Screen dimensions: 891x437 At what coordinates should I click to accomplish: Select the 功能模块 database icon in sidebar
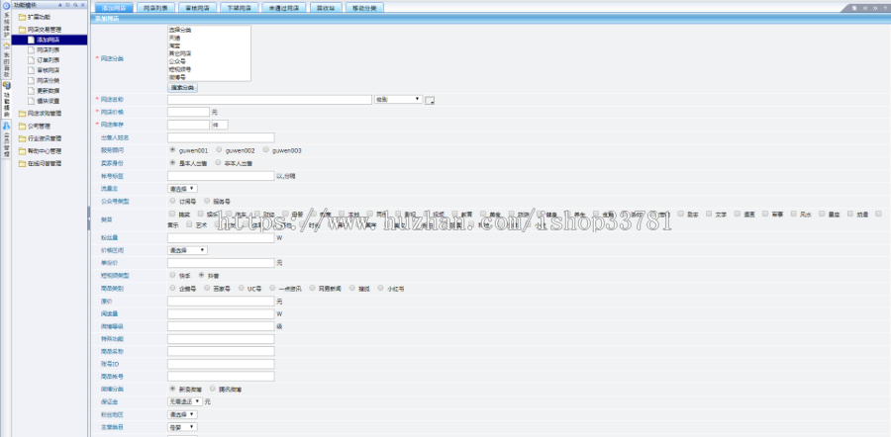click(x=6, y=85)
